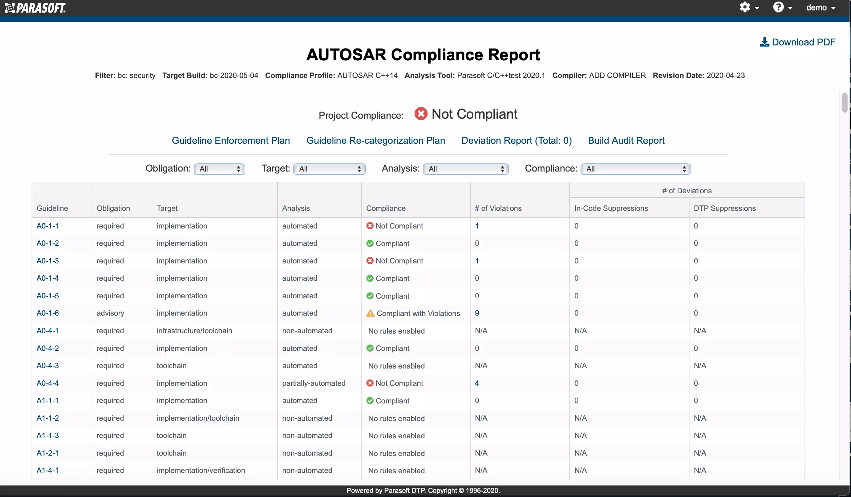Click red Not Compliant icon in A0-4-4 row
Screen dimensions: 851x497
[370, 383]
